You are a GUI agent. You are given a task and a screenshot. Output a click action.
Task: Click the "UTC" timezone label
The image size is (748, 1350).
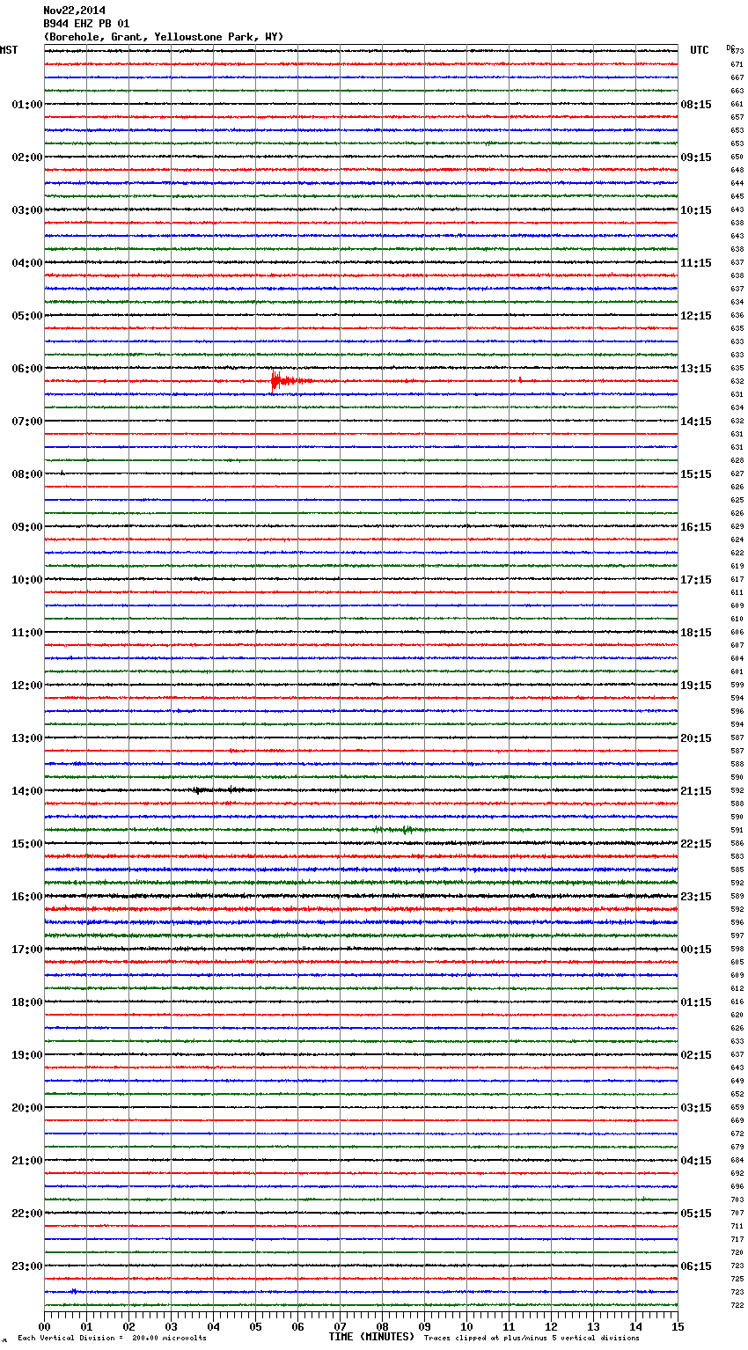click(700, 50)
